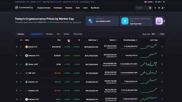Screen dimensions: 182x102
Task: Click Tether circulating supply progress bar
Action: pyautogui.click(x=129, y=66)
